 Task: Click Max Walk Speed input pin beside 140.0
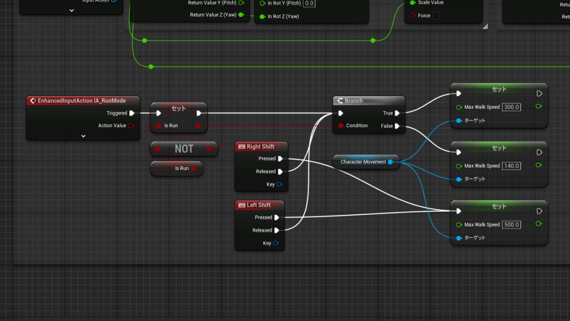459,166
